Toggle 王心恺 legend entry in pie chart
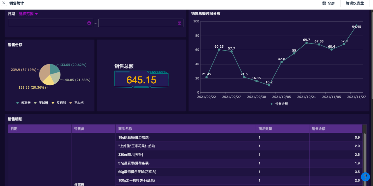This screenshot has height=186, width=373. 76,103
